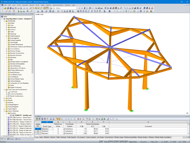Screen dimensions: 190x143
Task: Switch to the Cross-Sections table tab
Action: (109, 137)
